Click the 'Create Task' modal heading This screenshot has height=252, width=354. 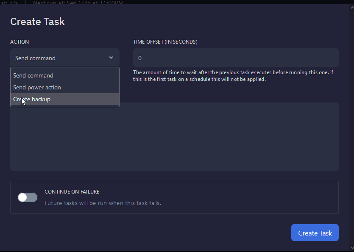pyautogui.click(x=37, y=22)
